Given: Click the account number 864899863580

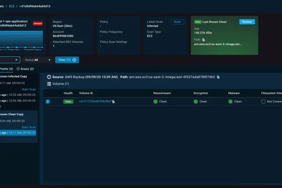Looking at the screenshot, I should [x=63, y=36].
